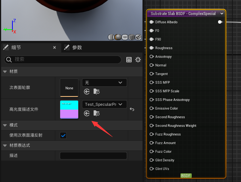
Task: Click the 次表面轮廓 property label
Action: click(20, 88)
